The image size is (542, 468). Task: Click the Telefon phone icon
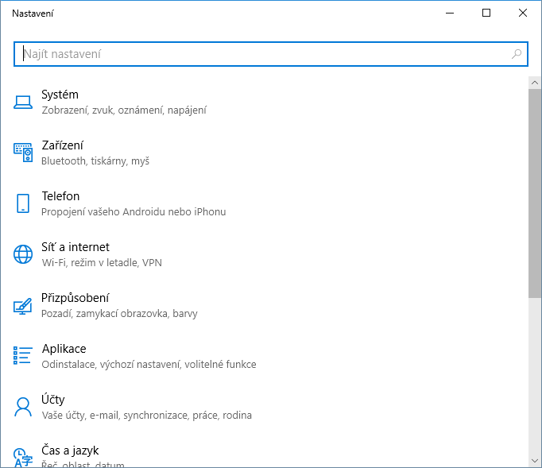(x=23, y=203)
